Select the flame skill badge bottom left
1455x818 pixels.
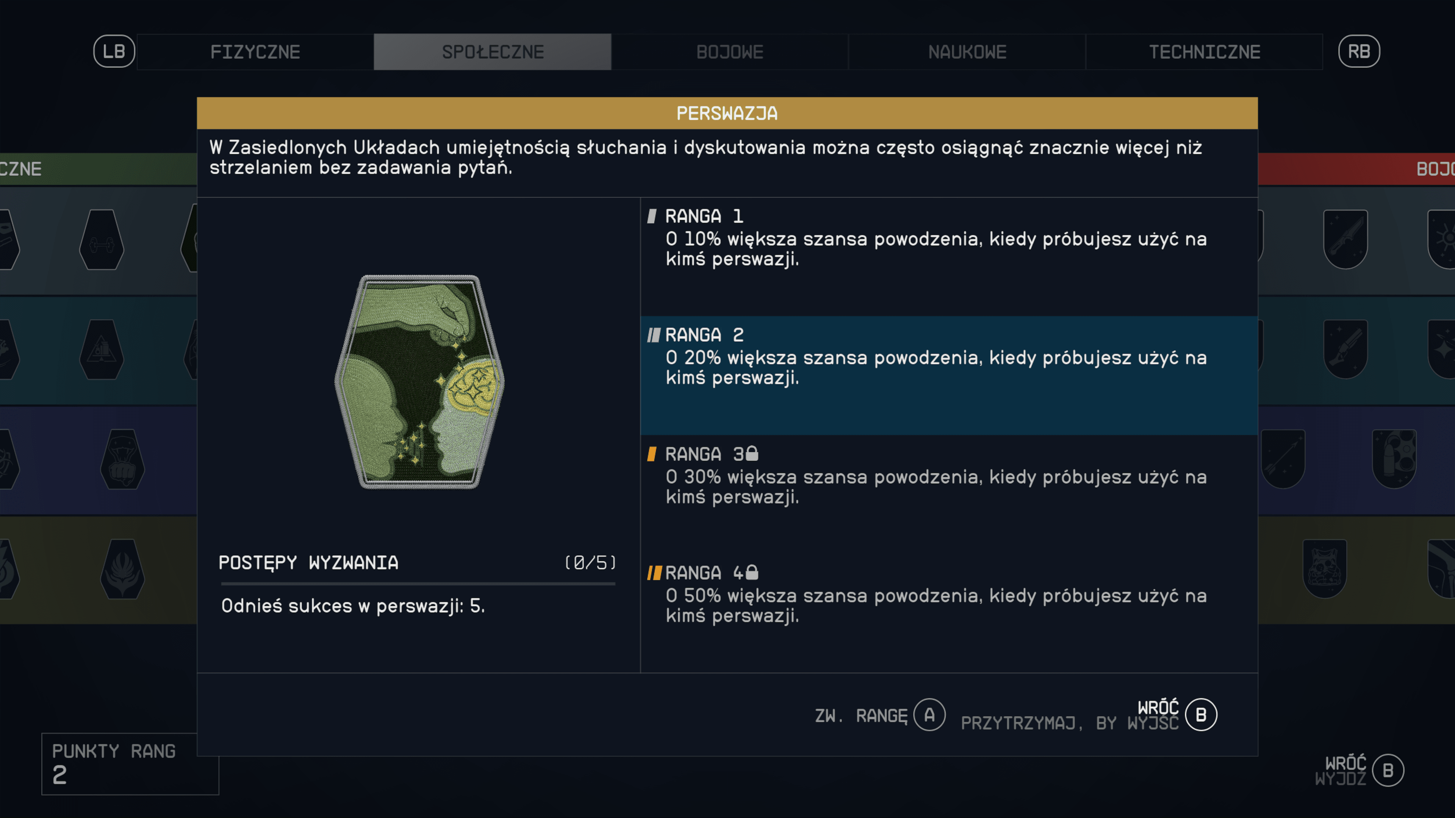pos(122,569)
